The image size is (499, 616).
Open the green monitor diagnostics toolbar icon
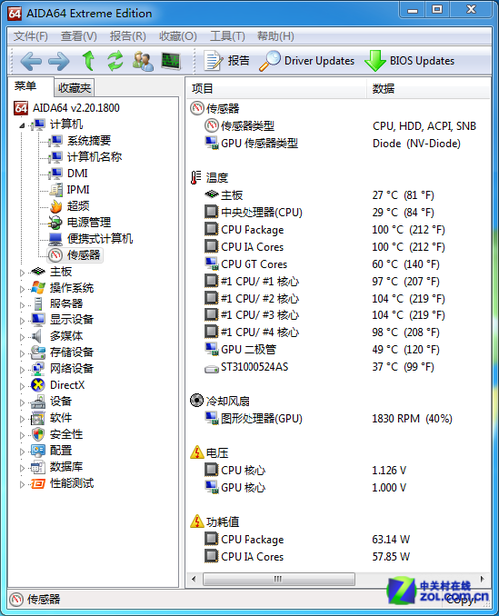click(171, 61)
